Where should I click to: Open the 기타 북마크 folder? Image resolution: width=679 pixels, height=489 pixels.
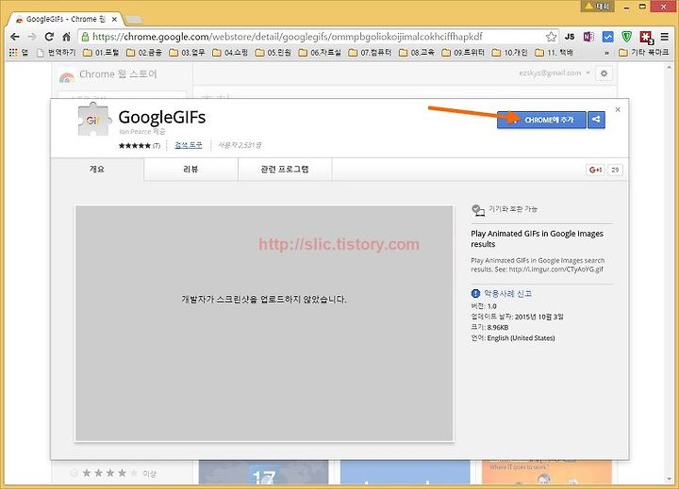(643, 53)
